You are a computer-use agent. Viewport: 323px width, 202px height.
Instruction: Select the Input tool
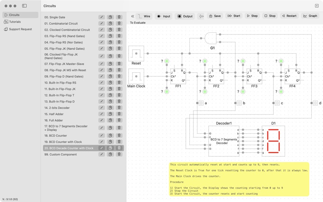click(x=164, y=16)
